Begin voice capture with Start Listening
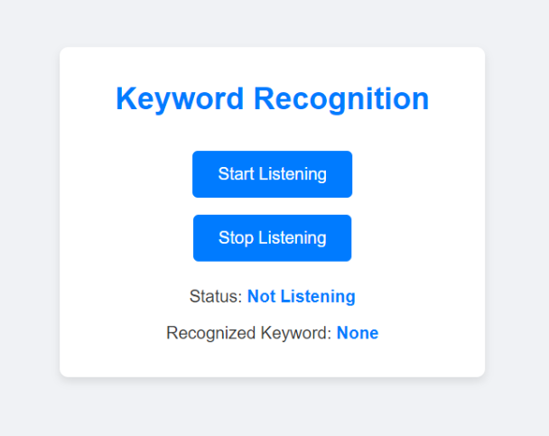549x436 pixels. (272, 174)
